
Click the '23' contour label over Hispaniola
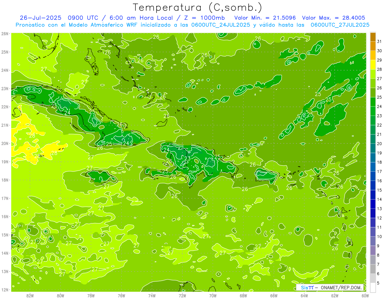pyautogui.click(x=188, y=159)
